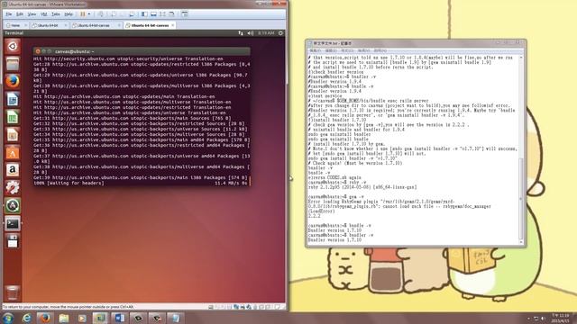
Task: Click the terminal title canvas@ubuntu
Action: [x=74, y=51]
